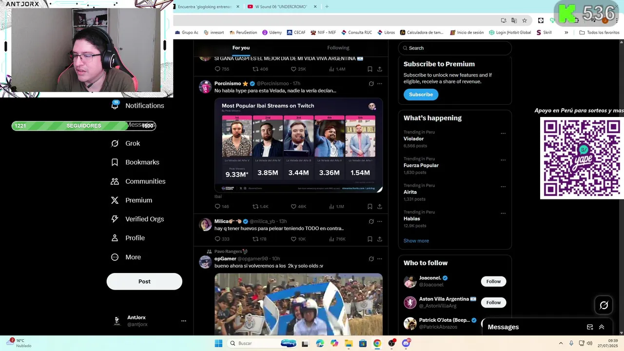
Task: Compose new message in Messages drawer
Action: 590,327
